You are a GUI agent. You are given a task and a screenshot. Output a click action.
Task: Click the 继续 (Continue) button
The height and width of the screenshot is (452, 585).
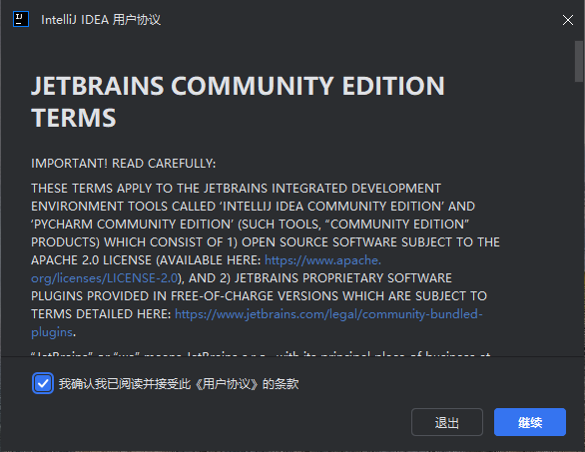530,422
